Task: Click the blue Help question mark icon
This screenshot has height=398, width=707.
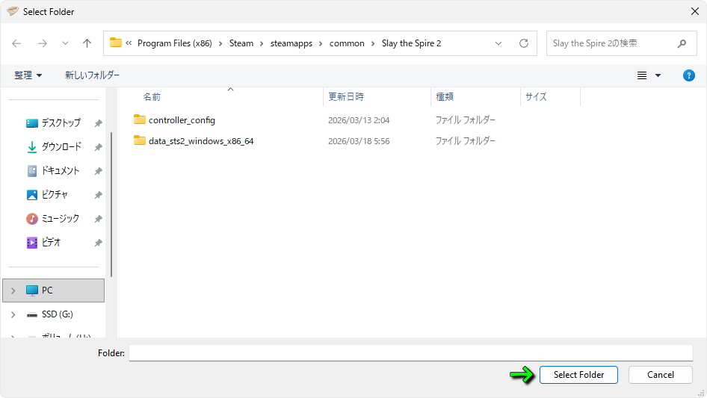Action: click(689, 75)
